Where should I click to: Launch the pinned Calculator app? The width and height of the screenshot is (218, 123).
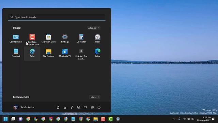pos(81,39)
